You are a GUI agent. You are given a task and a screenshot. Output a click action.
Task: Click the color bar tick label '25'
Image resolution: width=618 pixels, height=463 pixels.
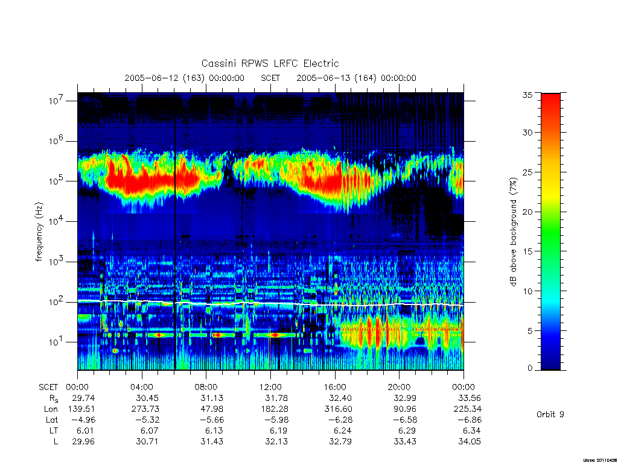(x=527, y=172)
